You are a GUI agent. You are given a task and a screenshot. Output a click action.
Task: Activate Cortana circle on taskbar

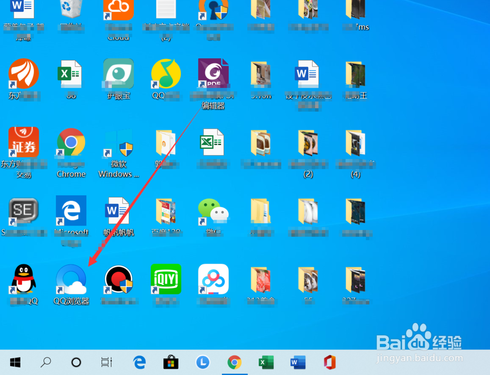(x=76, y=362)
